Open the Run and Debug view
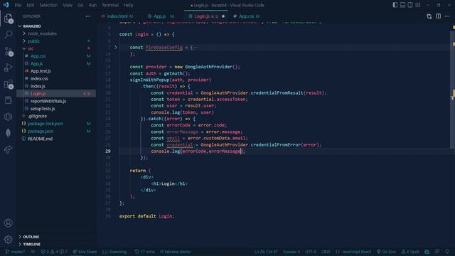 (x=8, y=68)
